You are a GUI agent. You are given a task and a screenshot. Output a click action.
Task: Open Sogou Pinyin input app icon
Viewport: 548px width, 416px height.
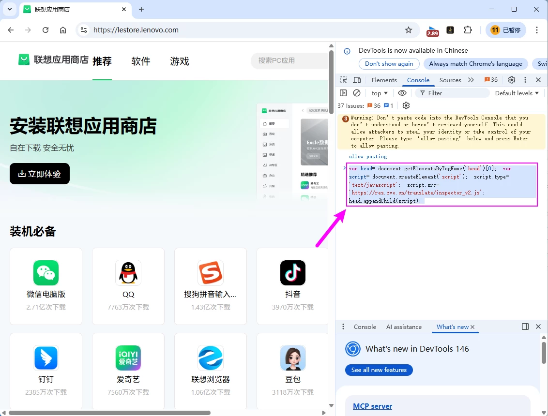pos(211,273)
